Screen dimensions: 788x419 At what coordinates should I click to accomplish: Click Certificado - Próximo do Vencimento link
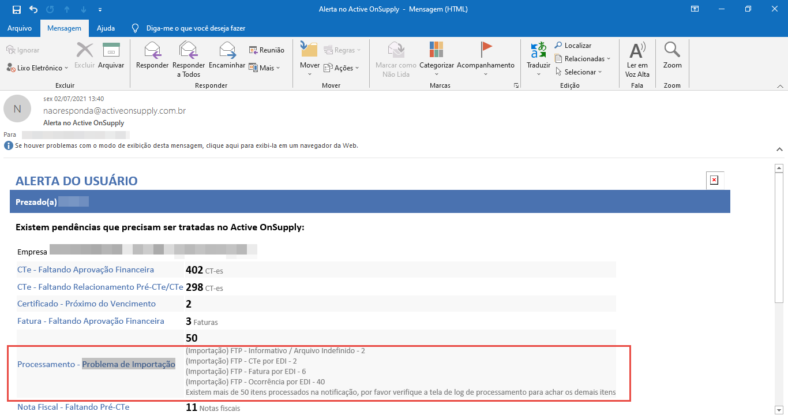(x=87, y=304)
